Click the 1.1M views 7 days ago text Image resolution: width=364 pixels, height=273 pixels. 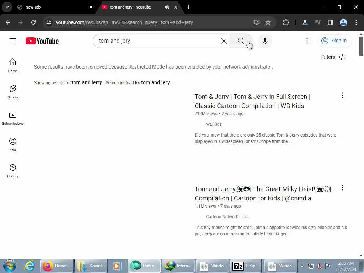(x=218, y=206)
